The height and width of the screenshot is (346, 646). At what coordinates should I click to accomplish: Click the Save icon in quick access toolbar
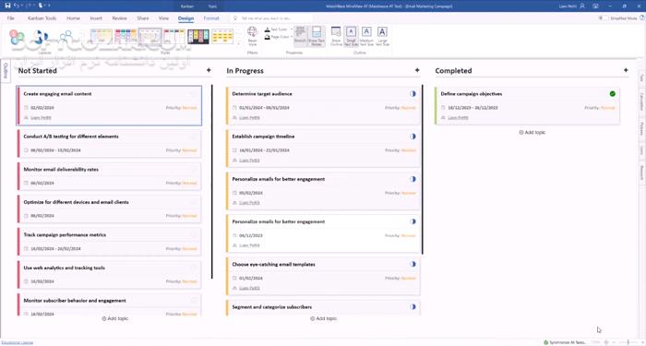pos(7,6)
